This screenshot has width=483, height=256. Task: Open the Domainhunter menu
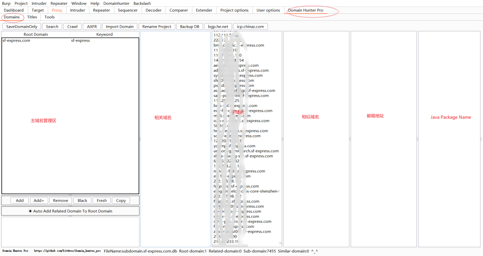click(116, 4)
